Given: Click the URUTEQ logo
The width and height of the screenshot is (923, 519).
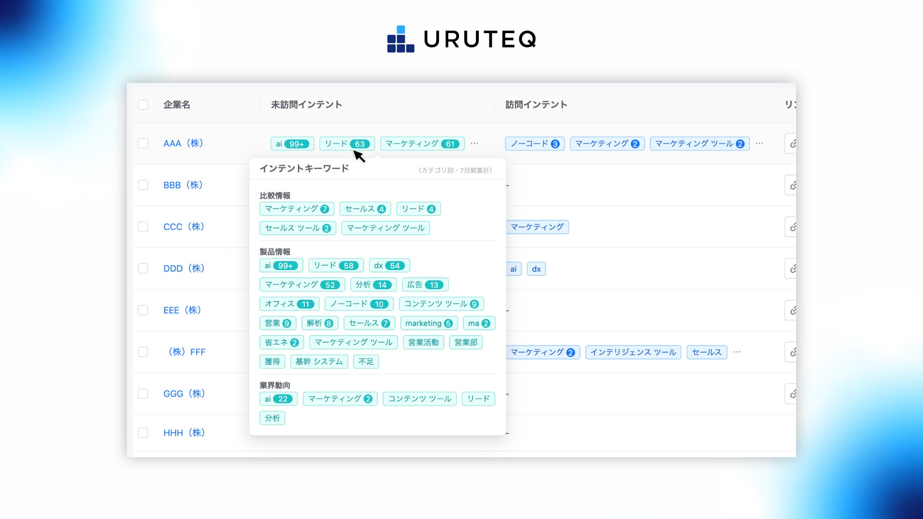Looking at the screenshot, I should 461,39.
